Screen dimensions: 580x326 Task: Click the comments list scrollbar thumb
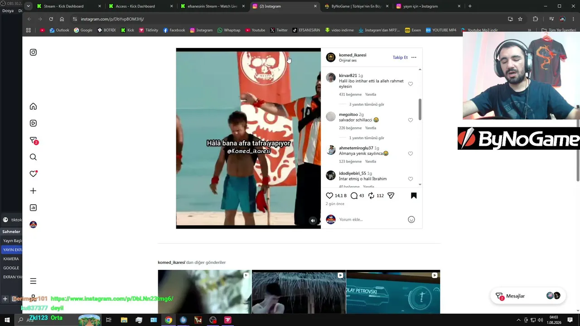tap(420, 110)
